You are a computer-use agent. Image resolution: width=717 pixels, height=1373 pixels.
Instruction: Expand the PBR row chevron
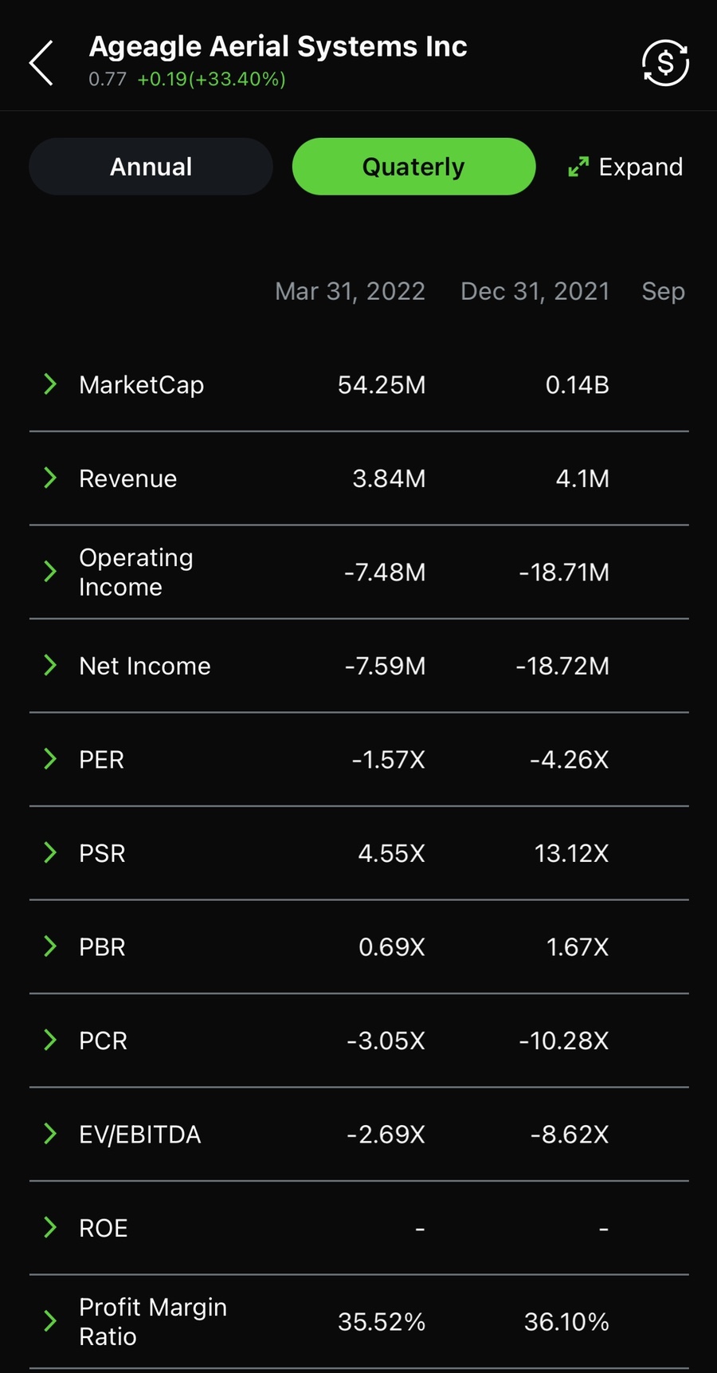pos(49,946)
